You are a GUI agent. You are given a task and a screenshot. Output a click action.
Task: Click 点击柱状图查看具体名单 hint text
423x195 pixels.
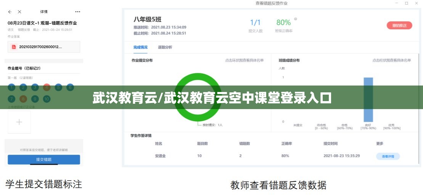click(392, 60)
